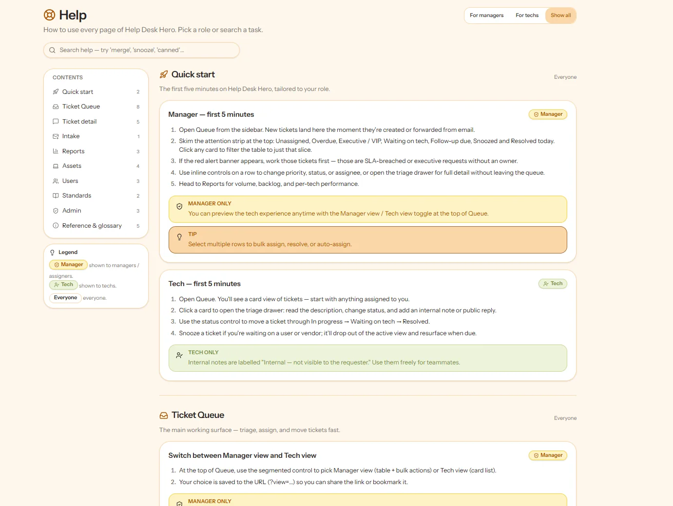Viewport: 673px width, 506px height.
Task: Click the Search help input field
Action: coord(141,50)
